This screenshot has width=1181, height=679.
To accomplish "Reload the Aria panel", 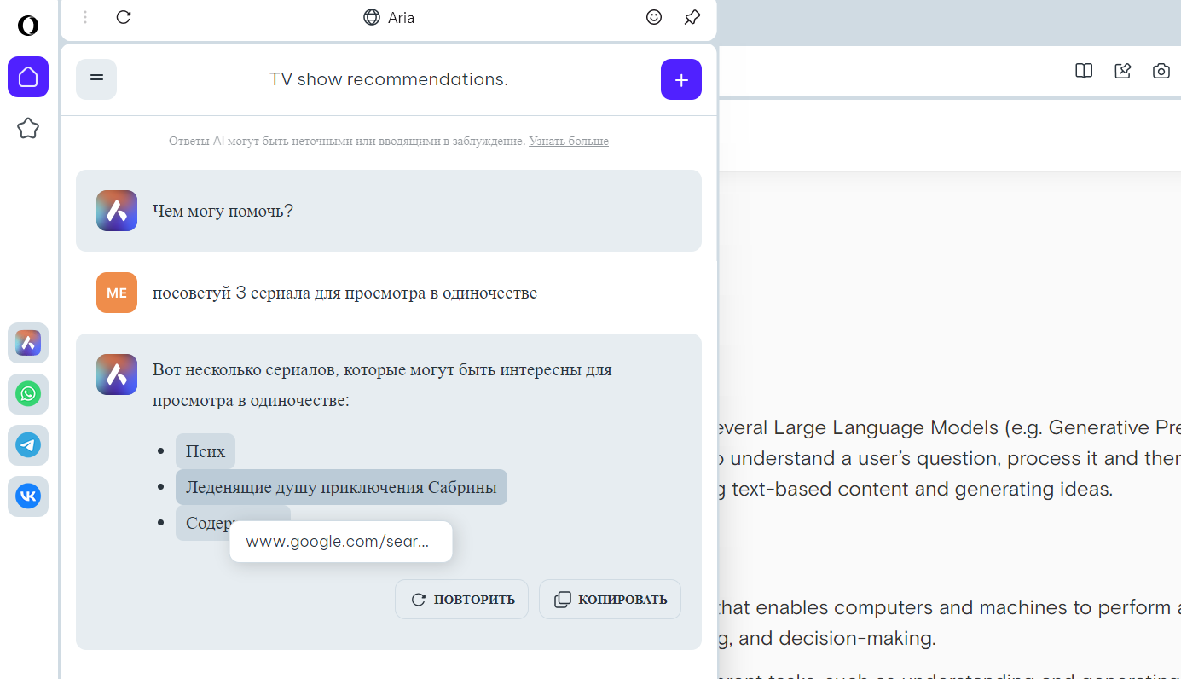I will click(x=124, y=17).
